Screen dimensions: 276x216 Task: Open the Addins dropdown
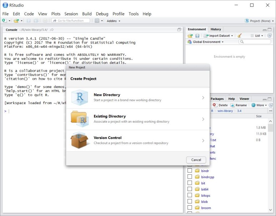coord(114,21)
